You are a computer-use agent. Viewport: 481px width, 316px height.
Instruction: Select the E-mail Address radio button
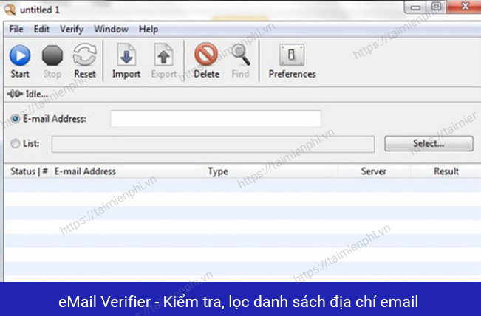point(15,119)
